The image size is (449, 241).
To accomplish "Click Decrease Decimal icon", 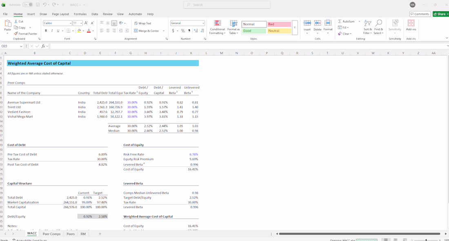I will coord(202,31).
